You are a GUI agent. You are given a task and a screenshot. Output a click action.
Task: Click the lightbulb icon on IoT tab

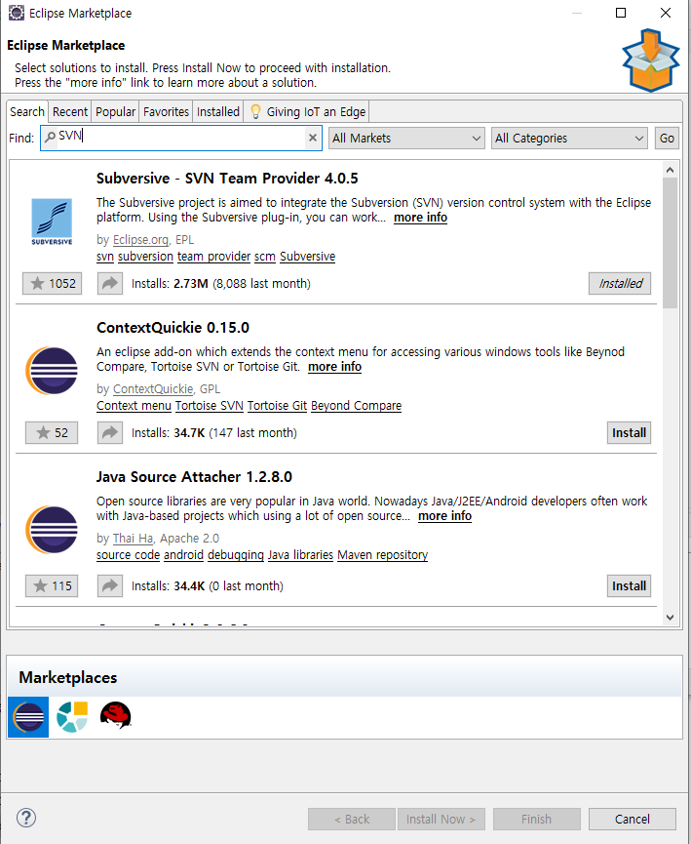click(256, 111)
